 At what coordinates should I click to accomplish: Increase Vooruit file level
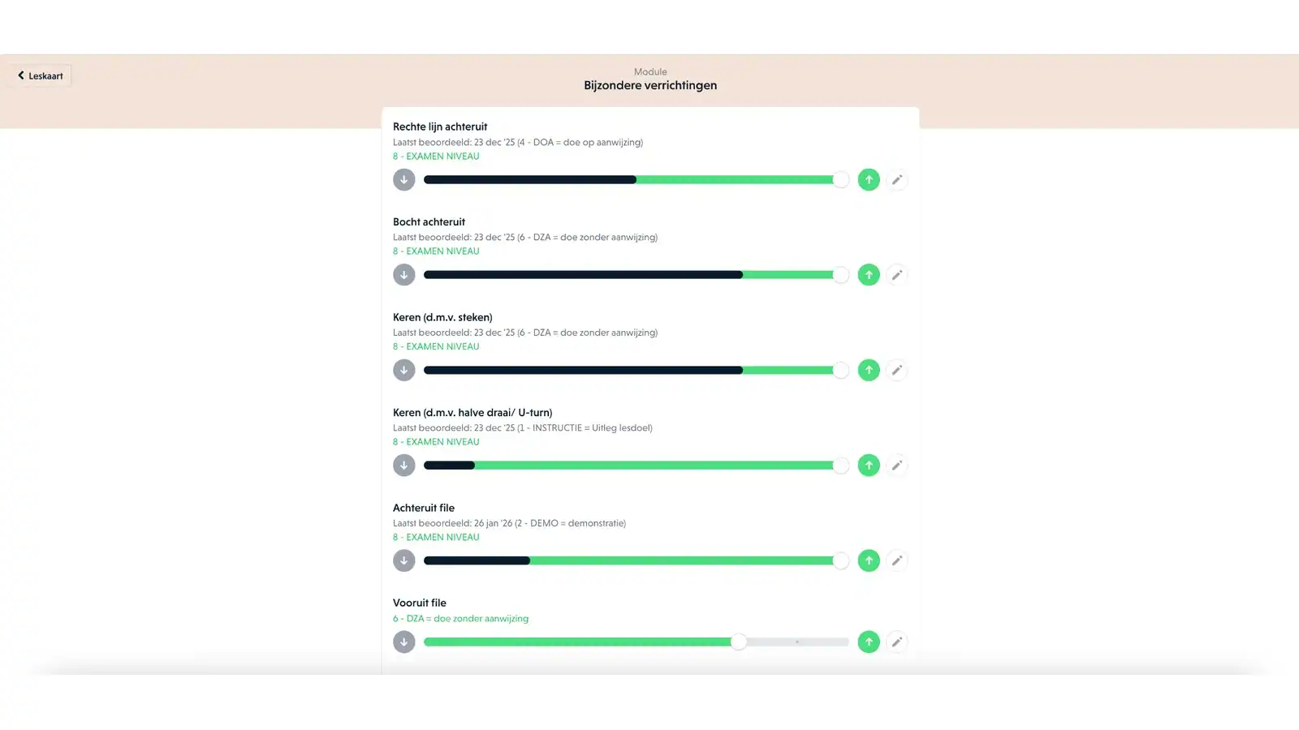869,642
